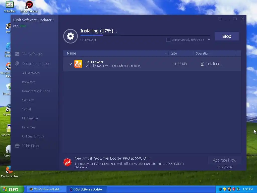Open the Recycle Bin desktop icon
The width and height of the screenshot is (257, 193).
click(x=7, y=89)
